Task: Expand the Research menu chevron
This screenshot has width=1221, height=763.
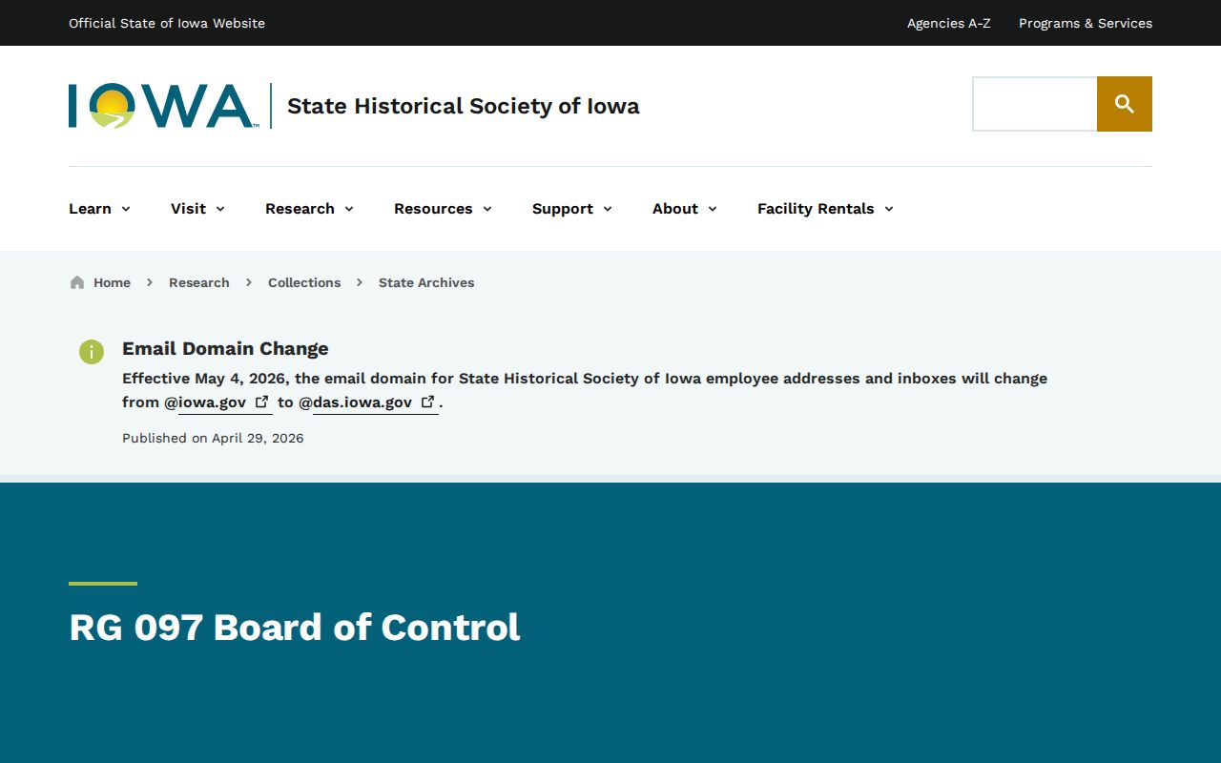Action: click(349, 209)
